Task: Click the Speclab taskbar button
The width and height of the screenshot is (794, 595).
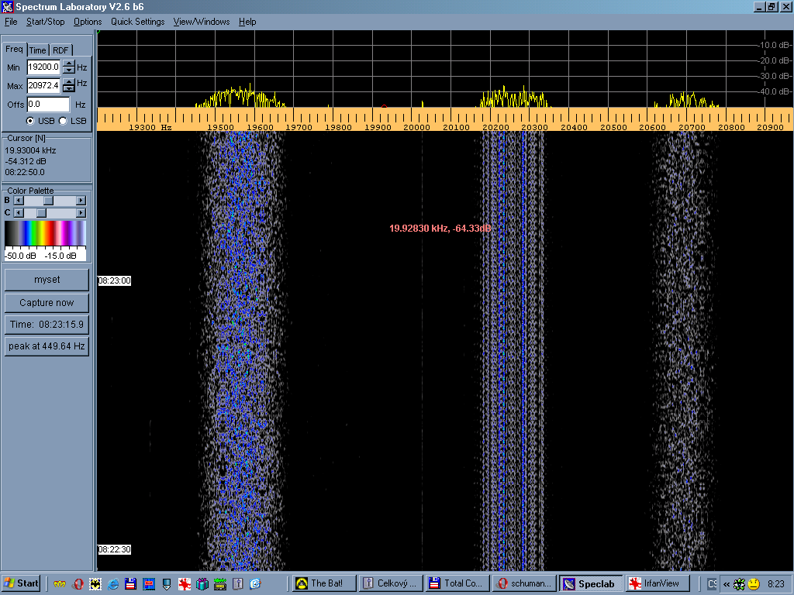Action: (x=590, y=583)
